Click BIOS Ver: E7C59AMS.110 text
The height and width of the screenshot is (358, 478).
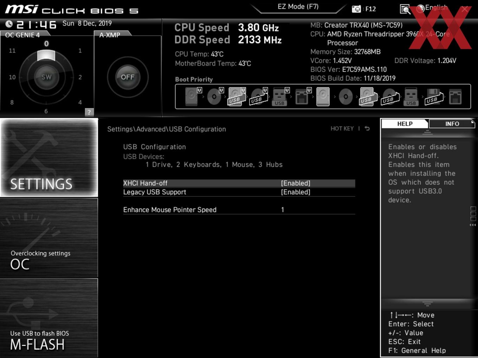(x=348, y=69)
